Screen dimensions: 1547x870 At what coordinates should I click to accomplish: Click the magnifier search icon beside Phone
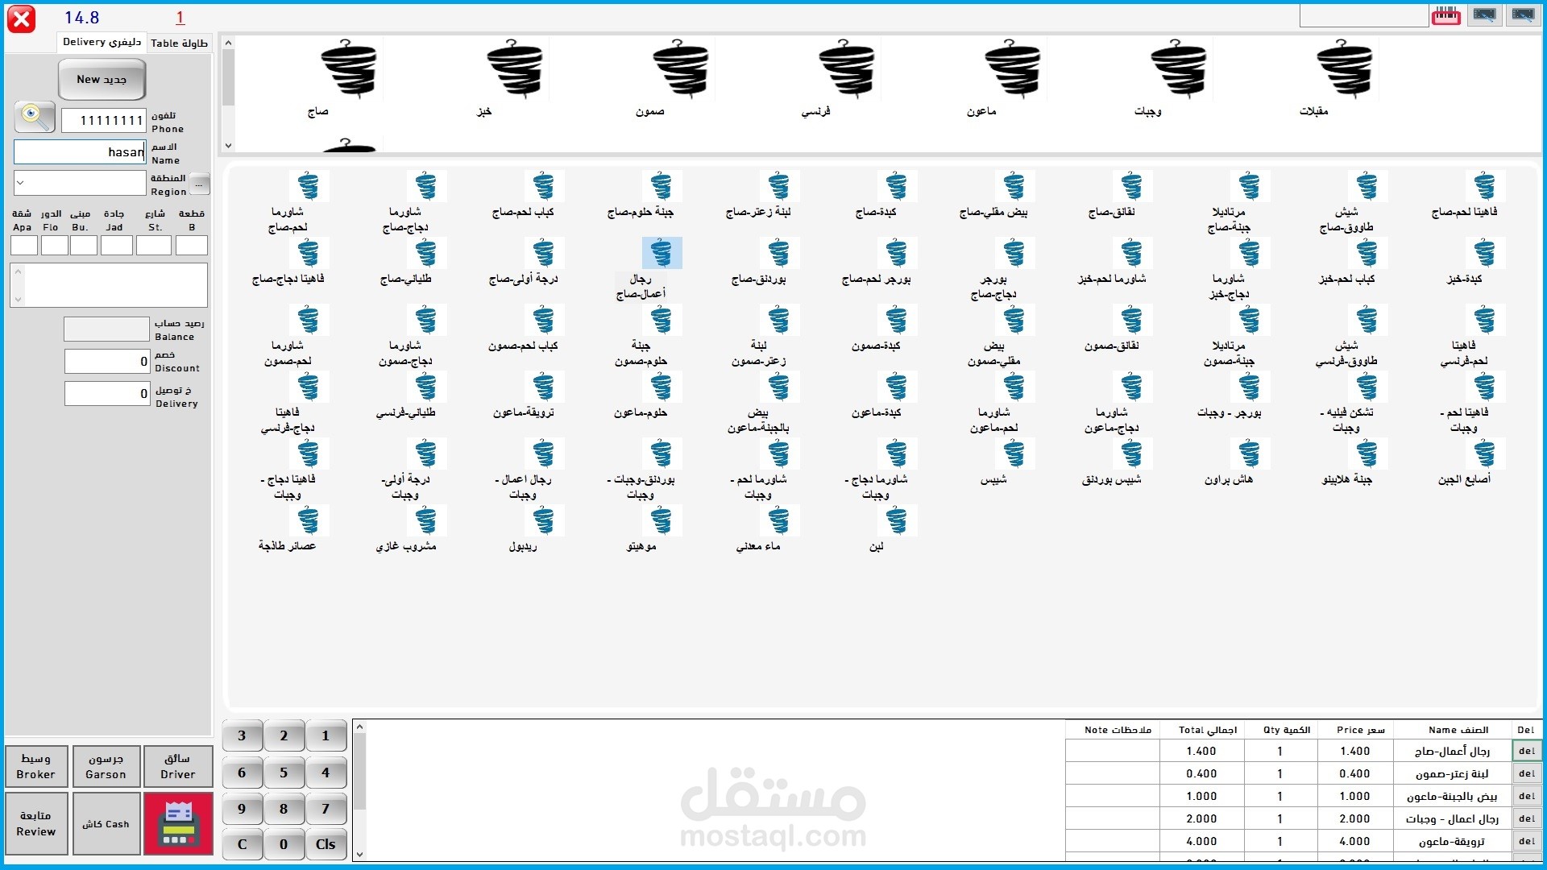pyautogui.click(x=35, y=118)
